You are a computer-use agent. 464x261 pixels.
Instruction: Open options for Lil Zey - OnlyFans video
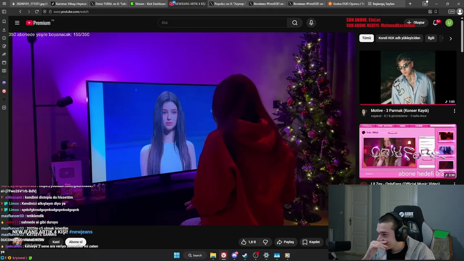pyautogui.click(x=454, y=184)
